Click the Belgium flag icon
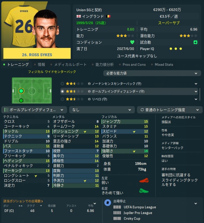 tap(108, 16)
